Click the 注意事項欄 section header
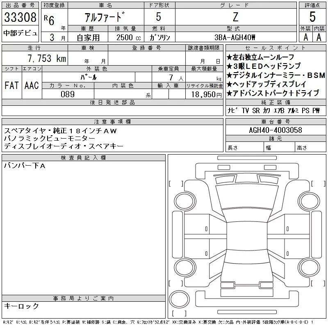Viewport: 328px width, 328px height. click(x=112, y=121)
